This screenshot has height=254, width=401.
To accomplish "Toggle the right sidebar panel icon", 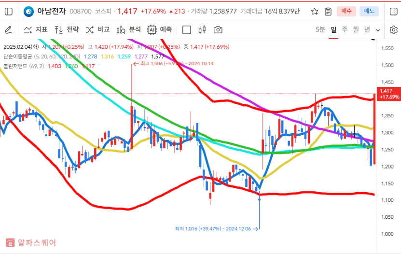I will coord(393,12).
